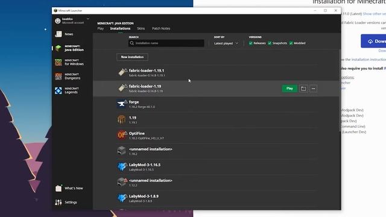Open Minecraft for Windows sidebar icon
The width and height of the screenshot is (386, 217).
click(59, 62)
